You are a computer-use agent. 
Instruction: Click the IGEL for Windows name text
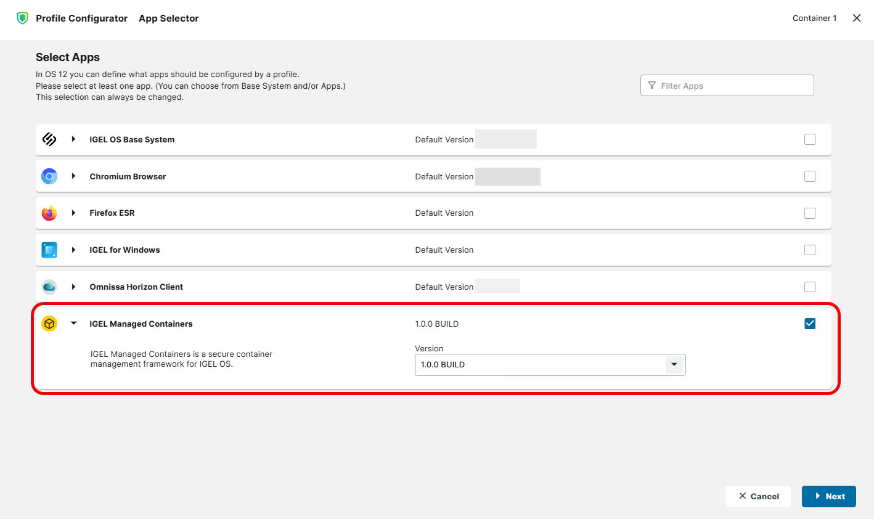(x=125, y=250)
